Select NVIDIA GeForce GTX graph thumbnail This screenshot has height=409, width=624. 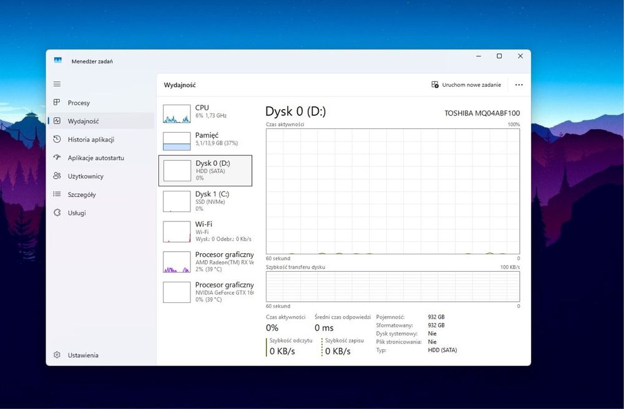(177, 292)
